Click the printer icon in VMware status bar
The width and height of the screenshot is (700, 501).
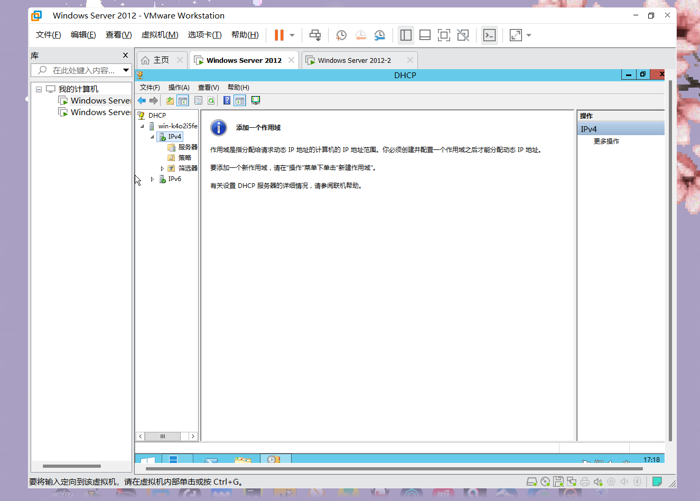[584, 481]
